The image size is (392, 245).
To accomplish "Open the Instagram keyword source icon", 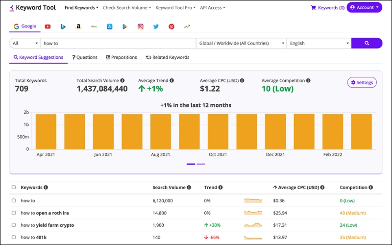I will coord(141,26).
